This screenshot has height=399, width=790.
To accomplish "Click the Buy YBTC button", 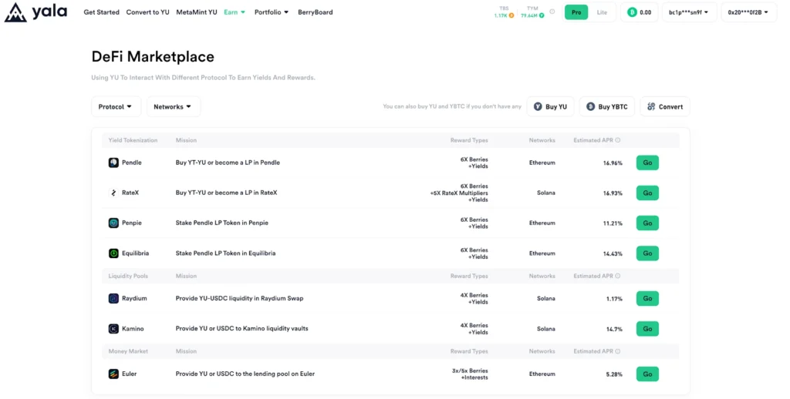I will (x=607, y=106).
